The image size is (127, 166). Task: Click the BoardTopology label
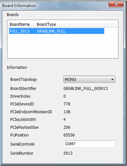tap(24, 79)
